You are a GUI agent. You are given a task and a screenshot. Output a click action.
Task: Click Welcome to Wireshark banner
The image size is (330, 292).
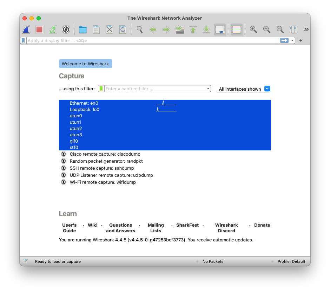click(x=85, y=64)
